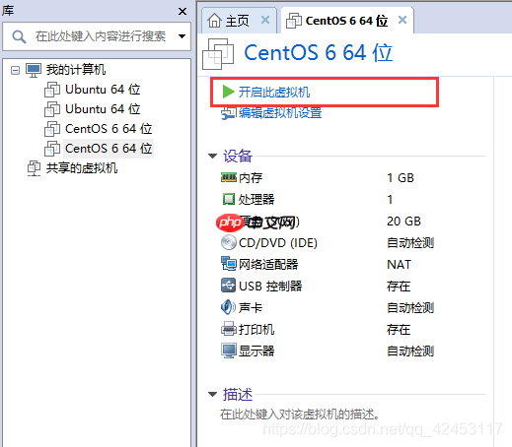Click the USB controller icon
The width and height of the screenshot is (512, 447).
(228, 286)
